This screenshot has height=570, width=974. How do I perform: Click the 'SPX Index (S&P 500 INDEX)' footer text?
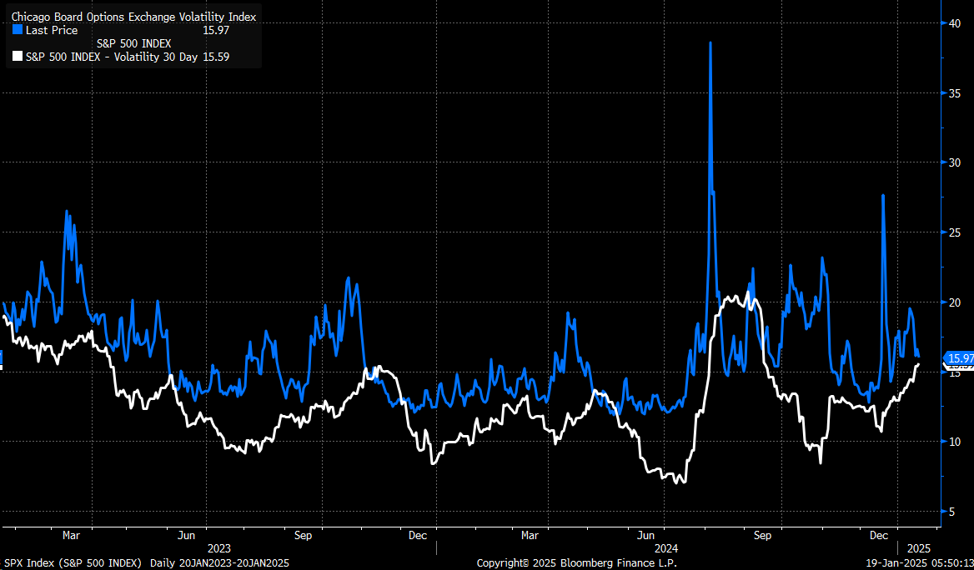click(72, 563)
